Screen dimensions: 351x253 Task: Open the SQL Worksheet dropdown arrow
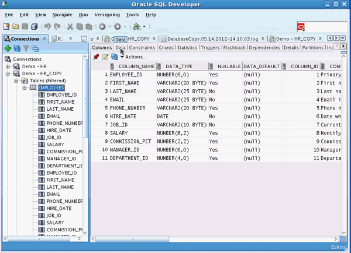[x=144, y=27]
